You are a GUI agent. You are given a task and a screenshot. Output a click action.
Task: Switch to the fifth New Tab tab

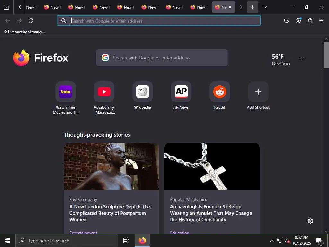(x=126, y=7)
